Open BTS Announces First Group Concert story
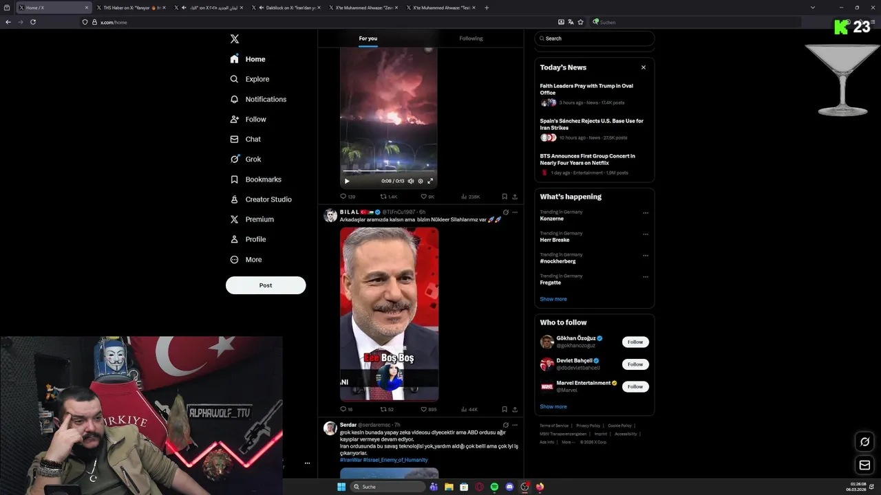Viewport: 881px width, 495px height. click(x=588, y=159)
